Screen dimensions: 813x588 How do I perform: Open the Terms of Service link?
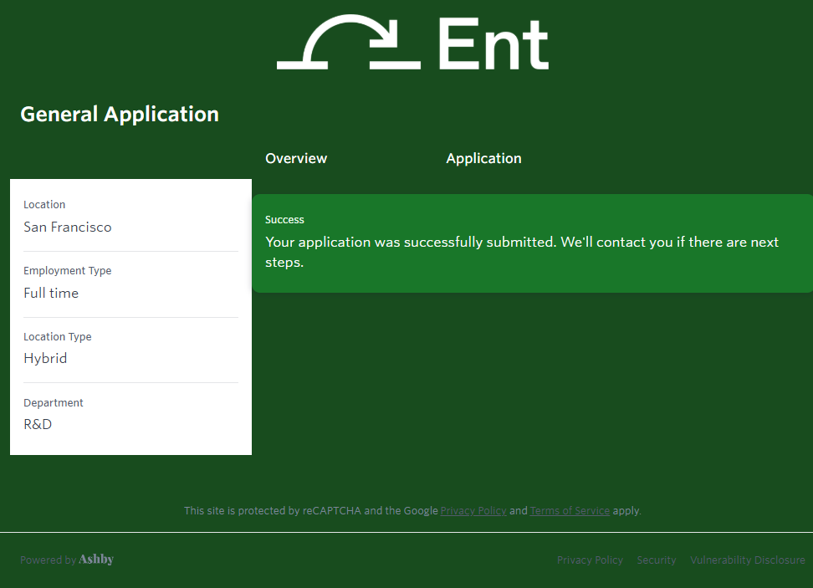(570, 510)
